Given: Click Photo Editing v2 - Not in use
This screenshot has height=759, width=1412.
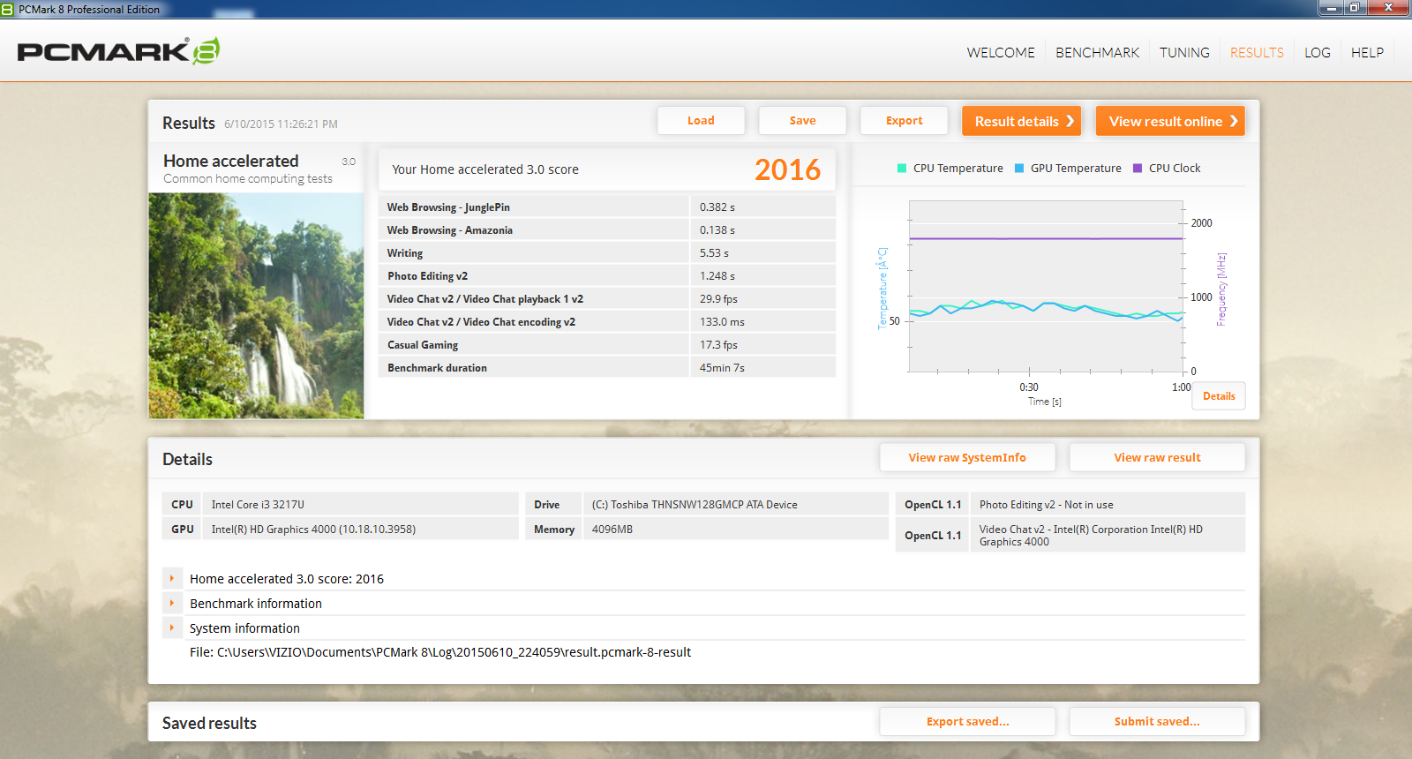Looking at the screenshot, I should [1046, 505].
